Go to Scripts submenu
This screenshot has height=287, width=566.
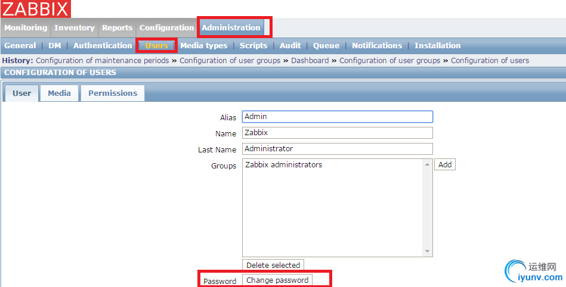point(253,46)
